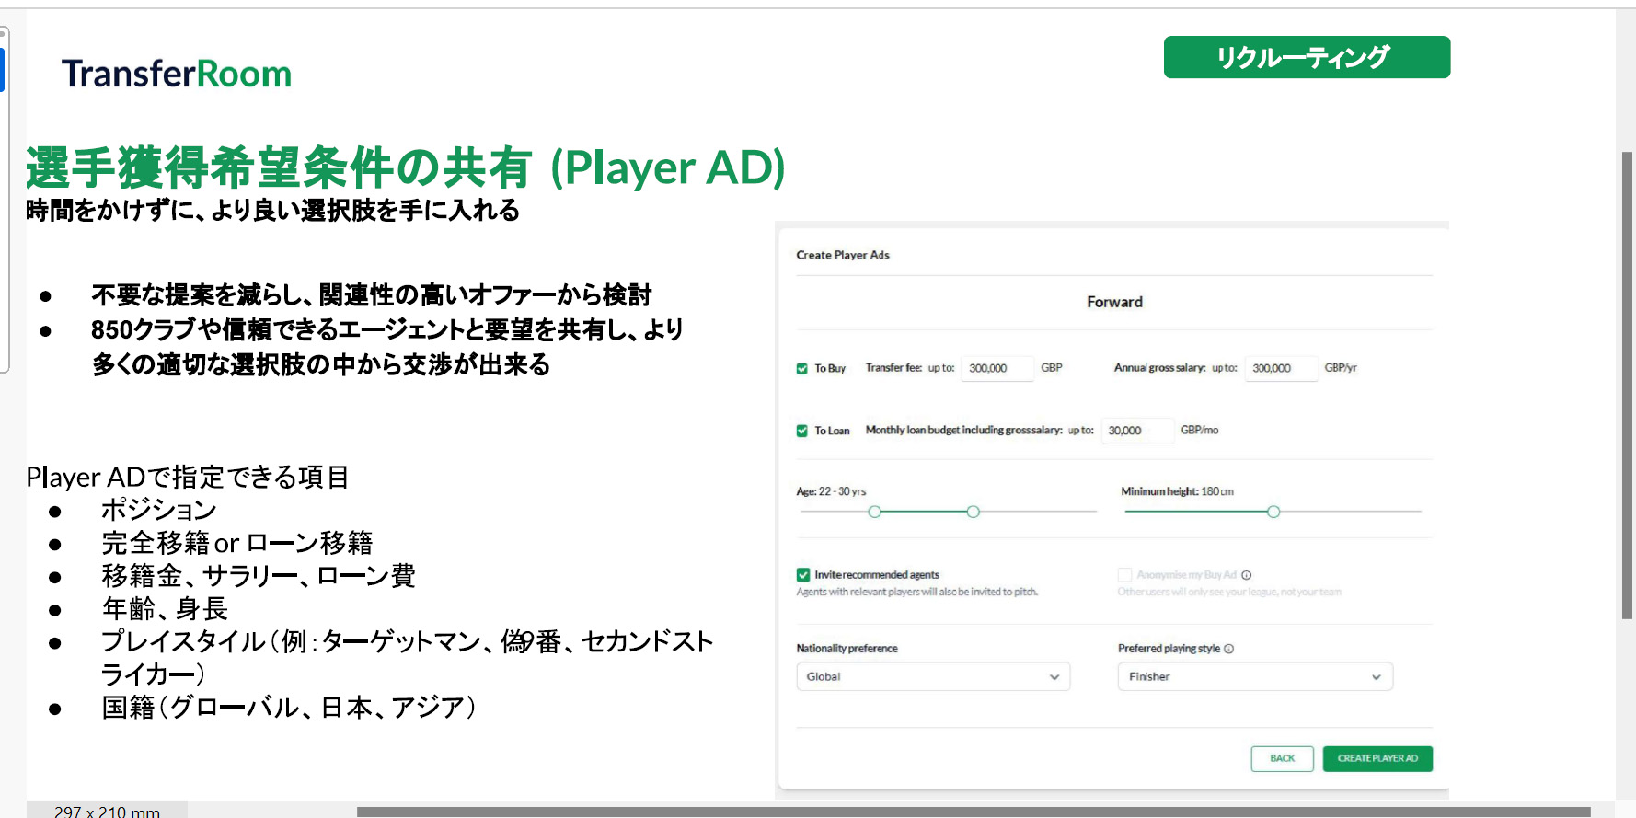Open the Nationality preference dropdown
1636x818 pixels.
click(933, 676)
